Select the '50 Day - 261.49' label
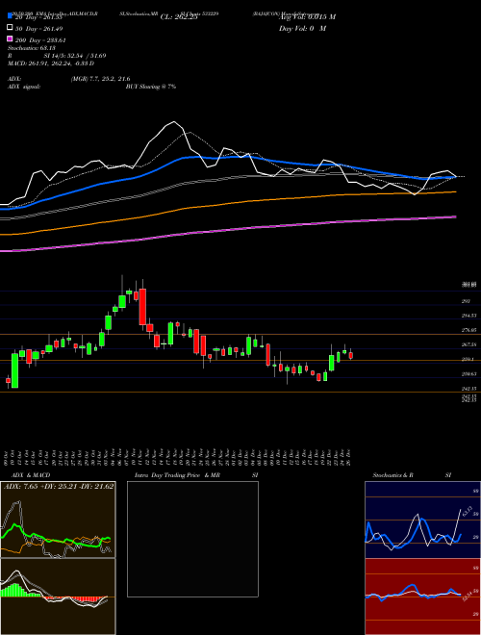 coord(39,29)
